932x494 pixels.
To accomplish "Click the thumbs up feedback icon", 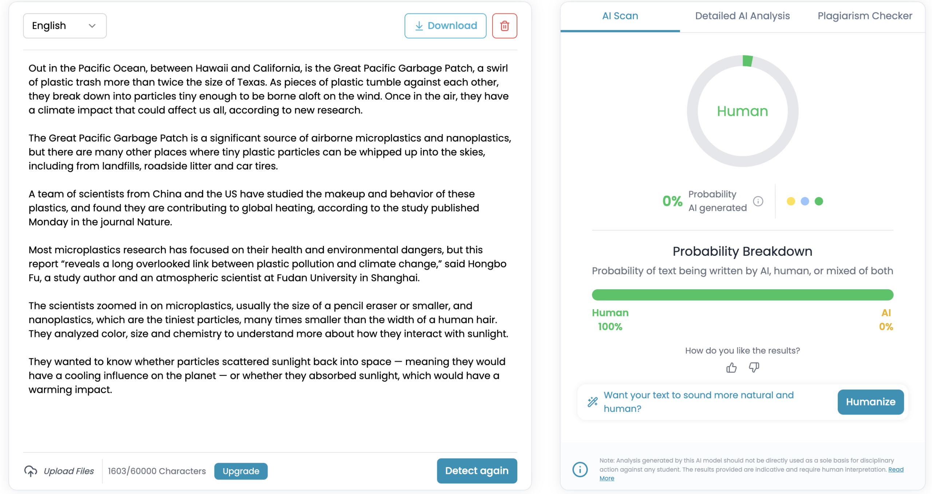I will (x=731, y=368).
